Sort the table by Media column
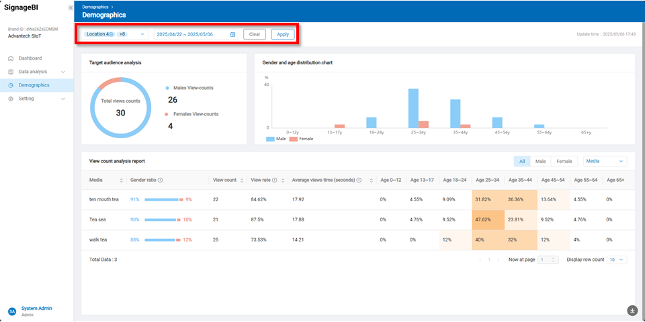 coord(122,180)
